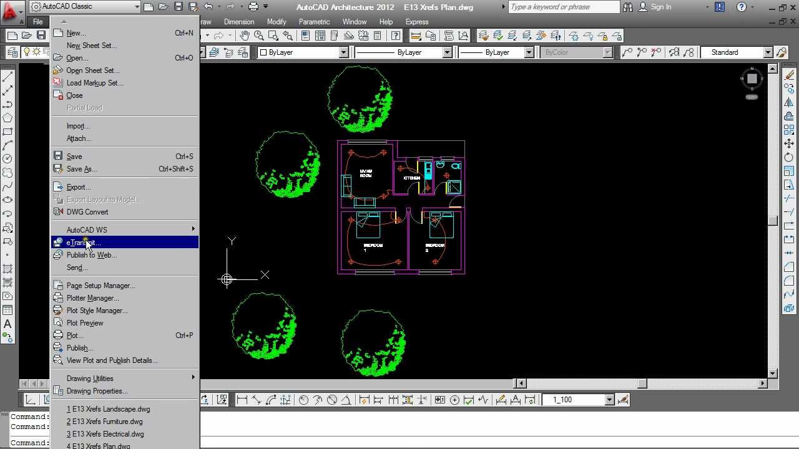
Task: Click Drawing Properties entry
Action: coord(125,391)
